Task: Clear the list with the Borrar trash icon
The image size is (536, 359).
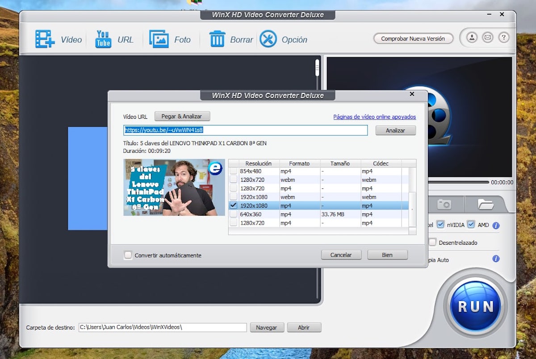Action: pos(218,39)
